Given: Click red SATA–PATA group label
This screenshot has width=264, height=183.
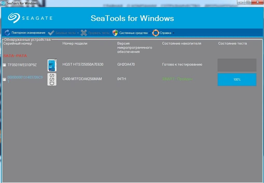Looking at the screenshot, I should click(x=15, y=56).
